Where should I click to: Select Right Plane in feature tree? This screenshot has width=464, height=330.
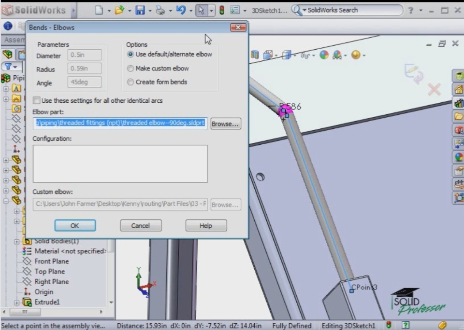click(52, 282)
